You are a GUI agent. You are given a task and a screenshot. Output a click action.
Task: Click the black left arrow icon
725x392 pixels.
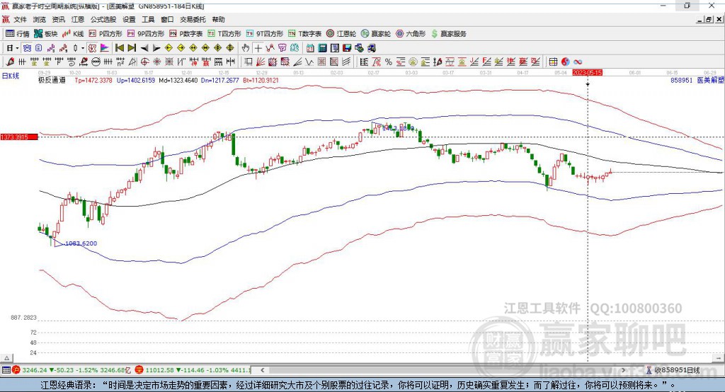144,48
